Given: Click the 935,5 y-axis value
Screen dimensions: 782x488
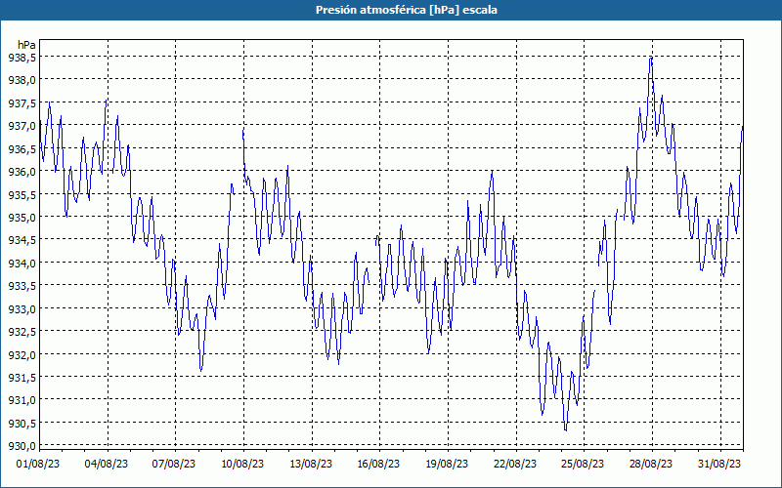Looking at the screenshot, I should pos(22,194).
